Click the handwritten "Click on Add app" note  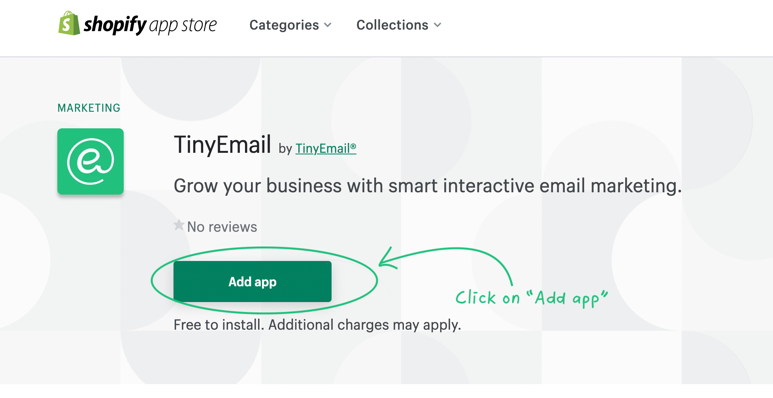(x=531, y=298)
